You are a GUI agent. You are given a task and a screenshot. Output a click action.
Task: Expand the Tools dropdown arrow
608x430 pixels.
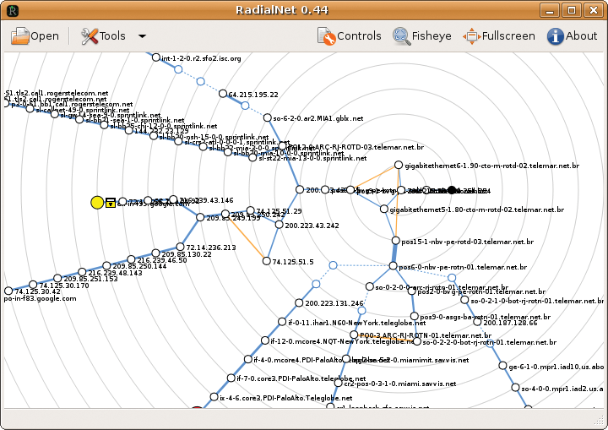click(143, 36)
